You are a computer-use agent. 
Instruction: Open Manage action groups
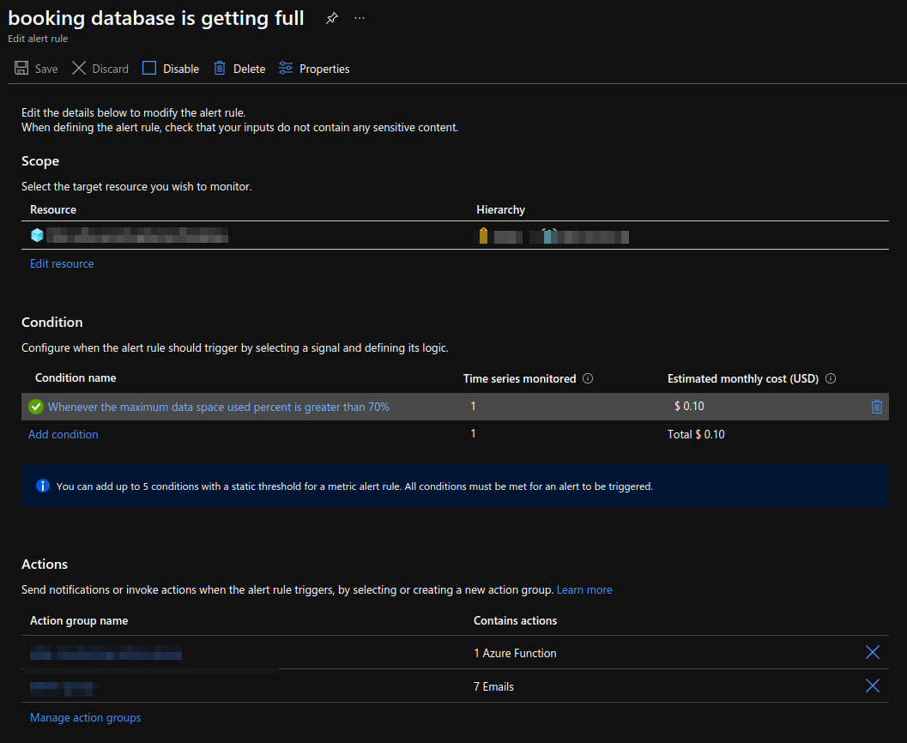pyautogui.click(x=85, y=717)
